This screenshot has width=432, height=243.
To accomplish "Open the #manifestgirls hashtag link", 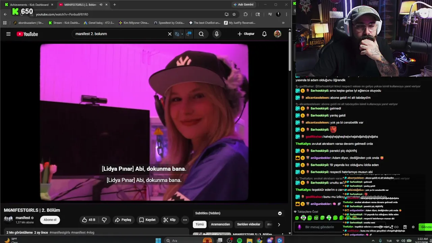I will [60, 233].
